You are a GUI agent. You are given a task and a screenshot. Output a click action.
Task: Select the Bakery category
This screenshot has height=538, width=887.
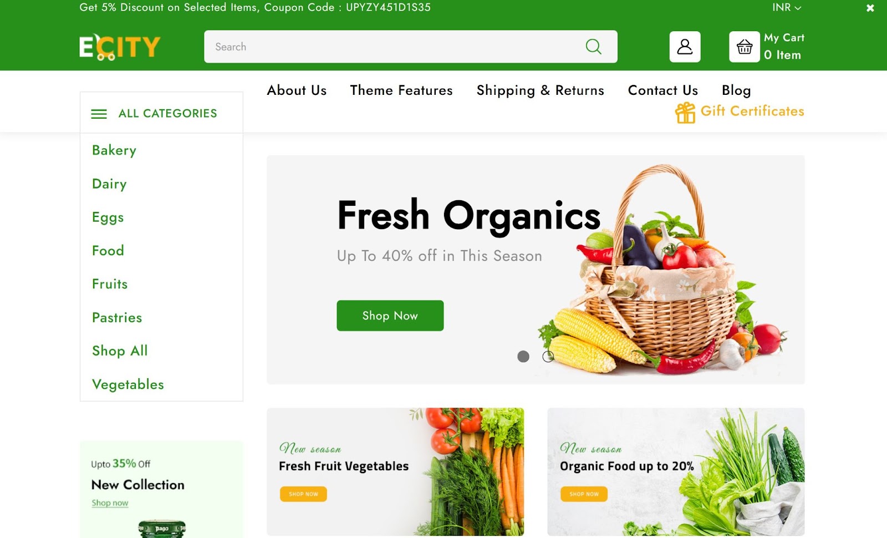click(114, 150)
